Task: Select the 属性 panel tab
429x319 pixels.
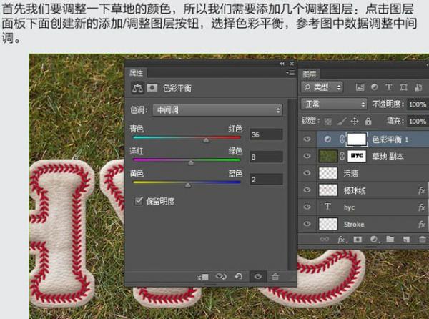Action: [x=135, y=73]
